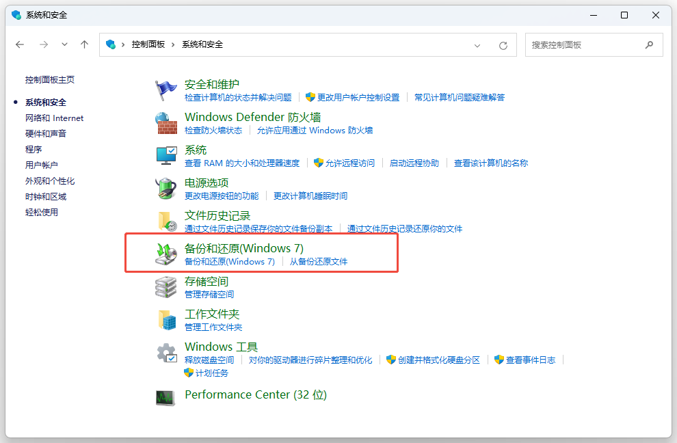Viewport: 677px width, 443px height.
Task: Open 用户帐户 category in sidebar
Action: tap(42, 165)
